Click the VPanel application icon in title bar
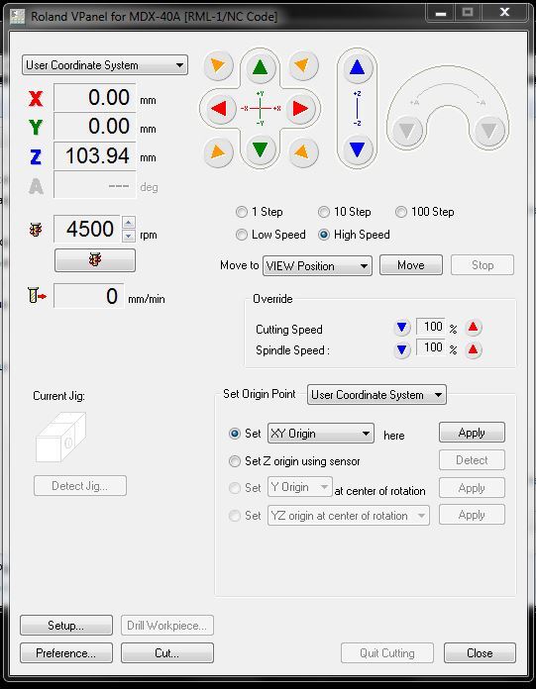 (x=18, y=17)
